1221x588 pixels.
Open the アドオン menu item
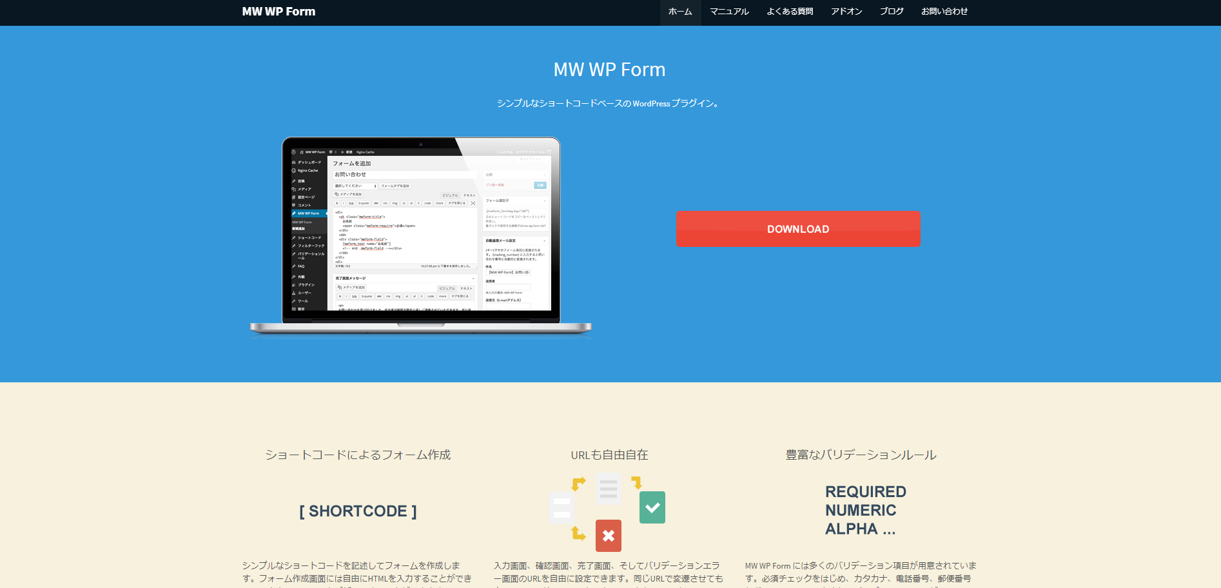[x=846, y=12]
